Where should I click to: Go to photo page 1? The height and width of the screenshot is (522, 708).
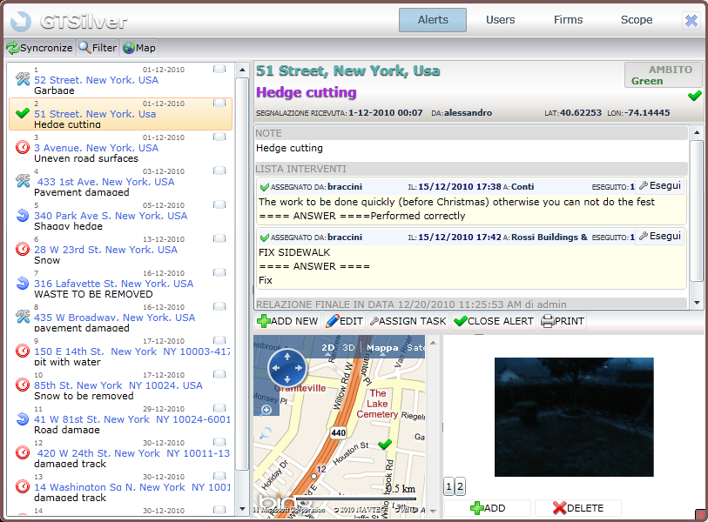pos(448,486)
